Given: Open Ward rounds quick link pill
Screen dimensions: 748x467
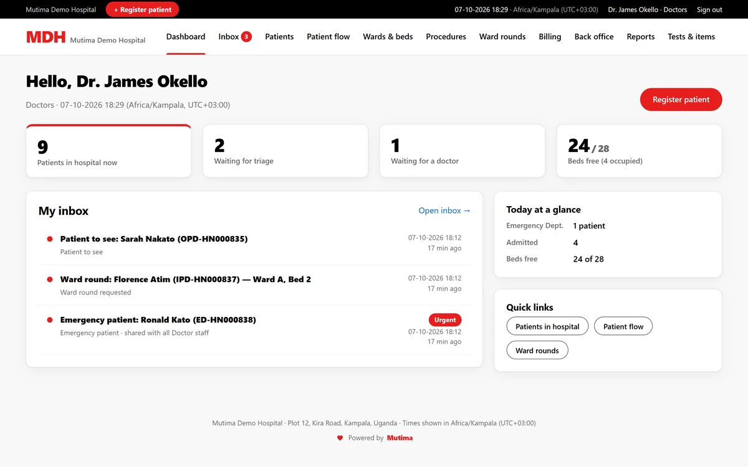Looking at the screenshot, I should click(537, 351).
